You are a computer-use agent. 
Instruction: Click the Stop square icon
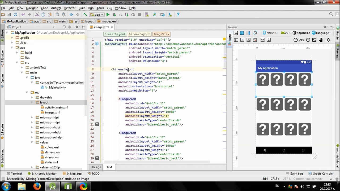[x=139, y=15]
